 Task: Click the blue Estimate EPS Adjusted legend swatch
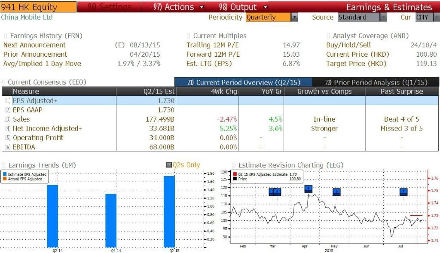coord(4,174)
